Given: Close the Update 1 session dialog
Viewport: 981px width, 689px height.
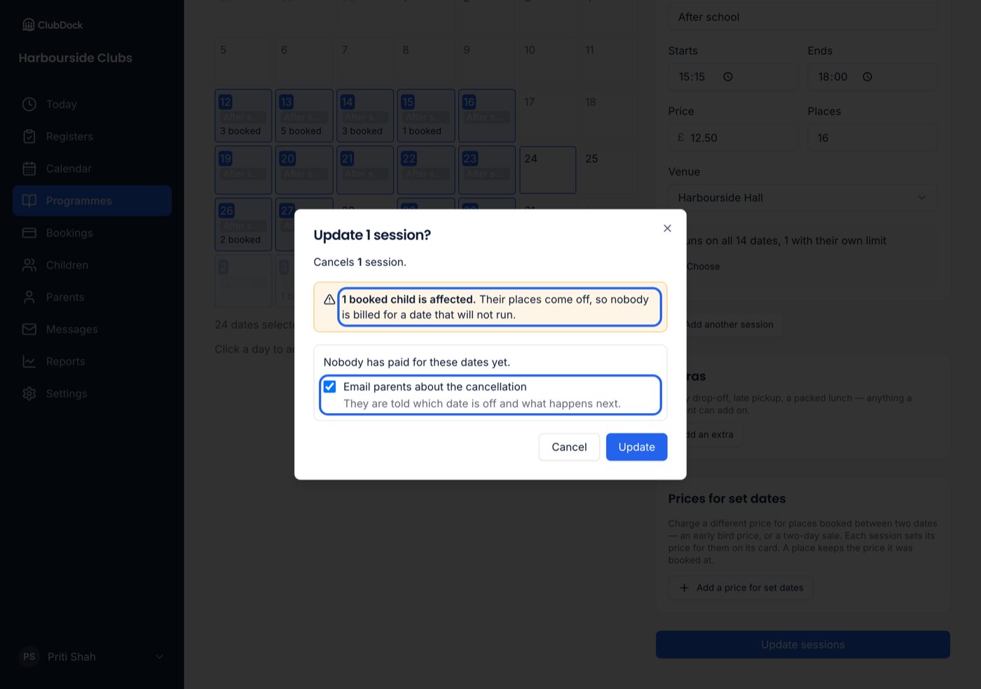Looking at the screenshot, I should [x=667, y=228].
